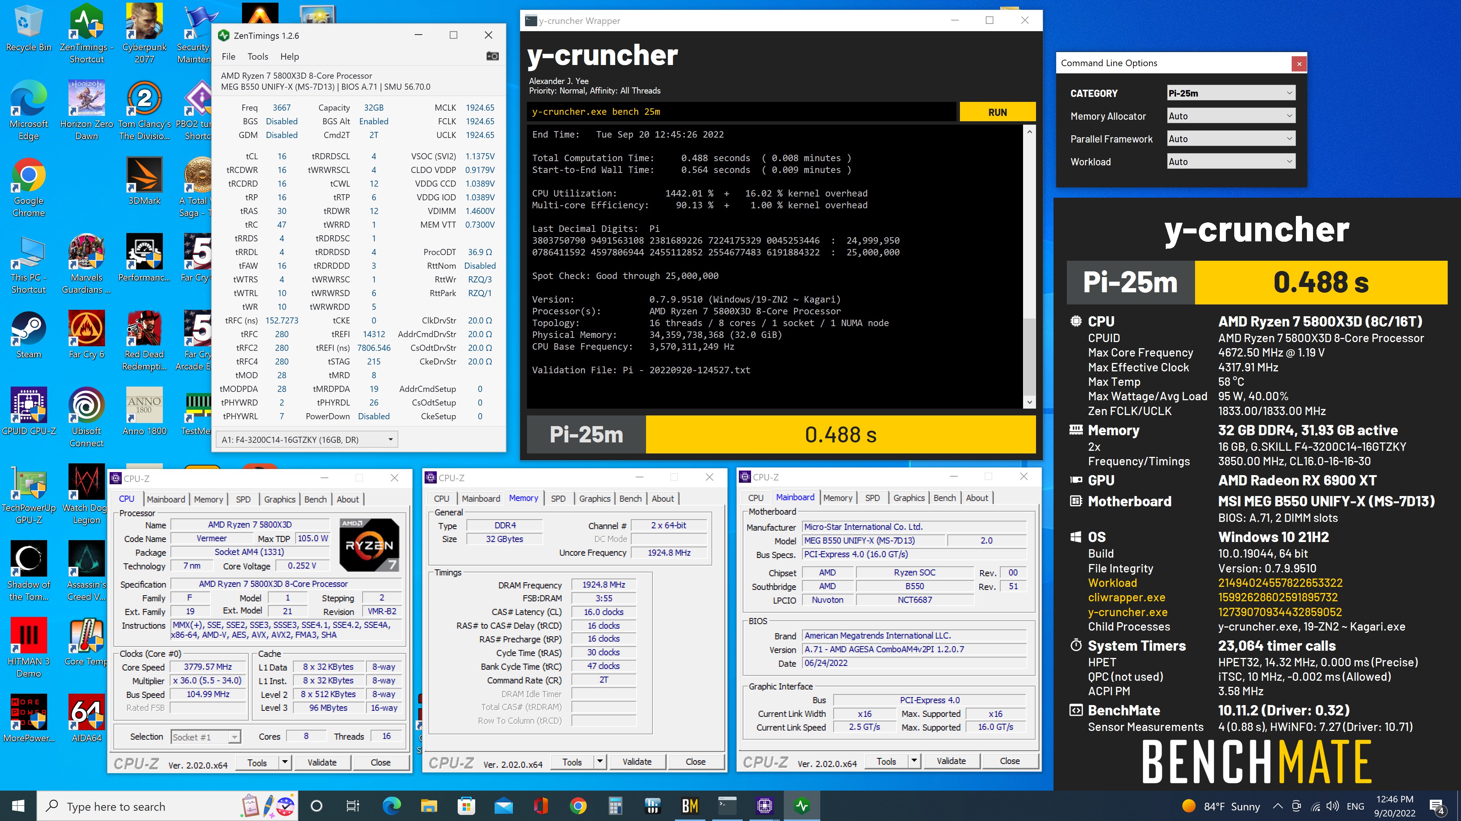Click y-cruncher.exe in BenchMate panel

(x=1127, y=612)
